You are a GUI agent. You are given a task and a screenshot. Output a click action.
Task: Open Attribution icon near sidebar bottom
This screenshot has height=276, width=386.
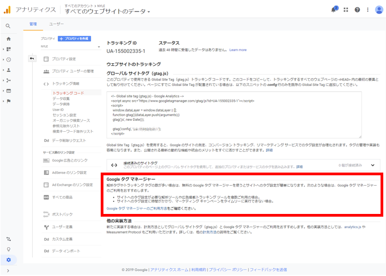(x=9, y=239)
